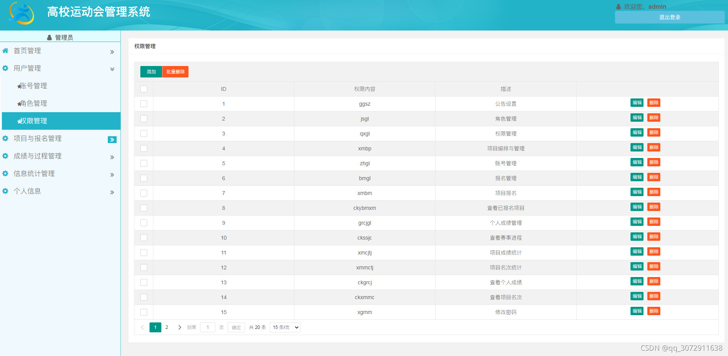Expand the 首页管理 chevron
The image size is (728, 356).
click(x=112, y=52)
